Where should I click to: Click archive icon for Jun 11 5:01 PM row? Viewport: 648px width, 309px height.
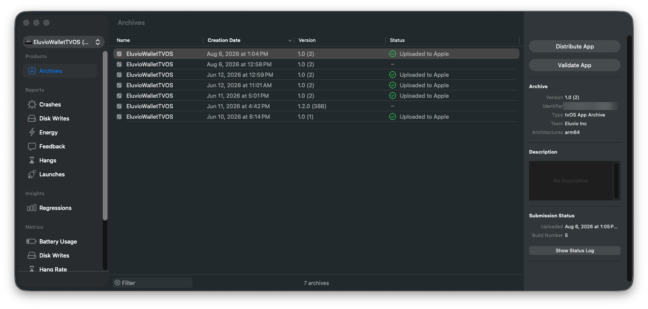[x=119, y=96]
